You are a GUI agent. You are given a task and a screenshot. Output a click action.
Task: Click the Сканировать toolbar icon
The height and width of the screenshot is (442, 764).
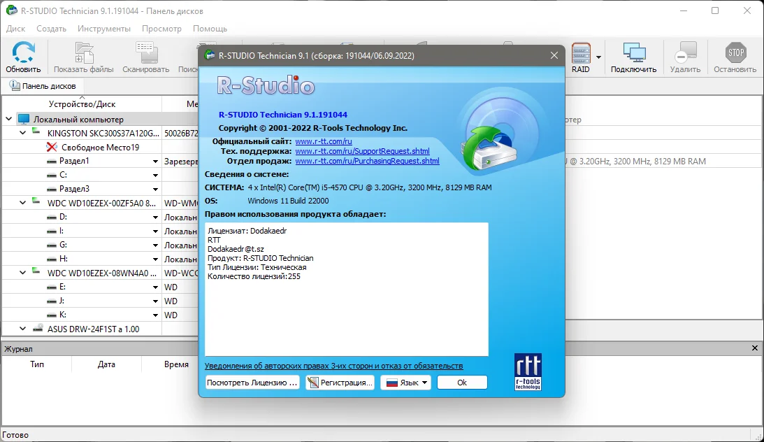pos(145,52)
